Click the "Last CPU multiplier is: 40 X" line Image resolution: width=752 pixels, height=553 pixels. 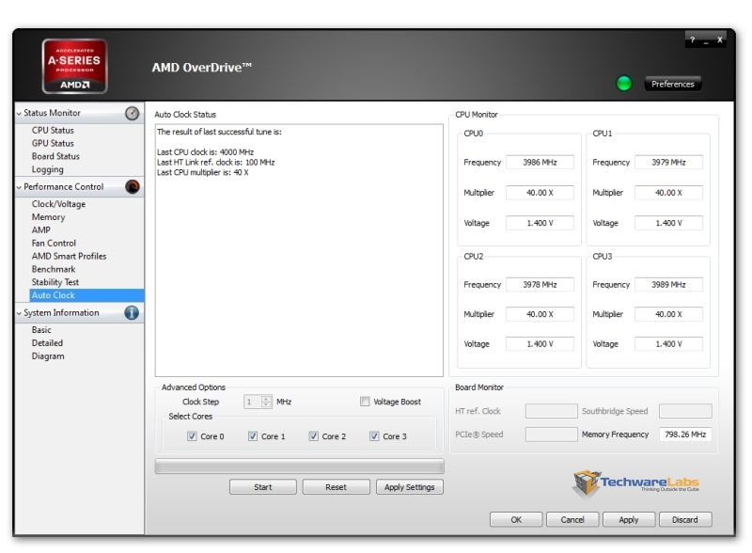tap(202, 172)
